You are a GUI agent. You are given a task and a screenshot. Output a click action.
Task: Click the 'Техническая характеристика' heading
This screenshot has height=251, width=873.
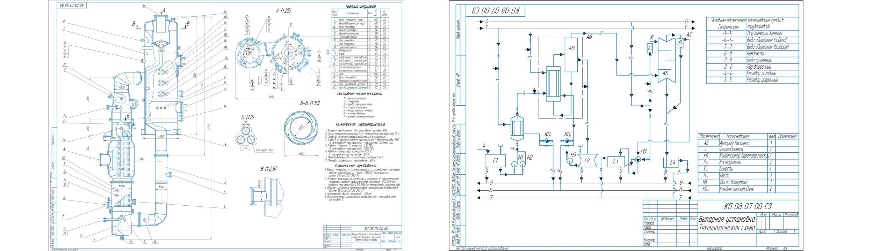[360, 124]
